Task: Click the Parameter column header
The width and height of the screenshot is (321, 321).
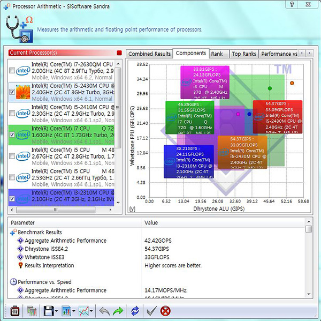Action: point(75,223)
